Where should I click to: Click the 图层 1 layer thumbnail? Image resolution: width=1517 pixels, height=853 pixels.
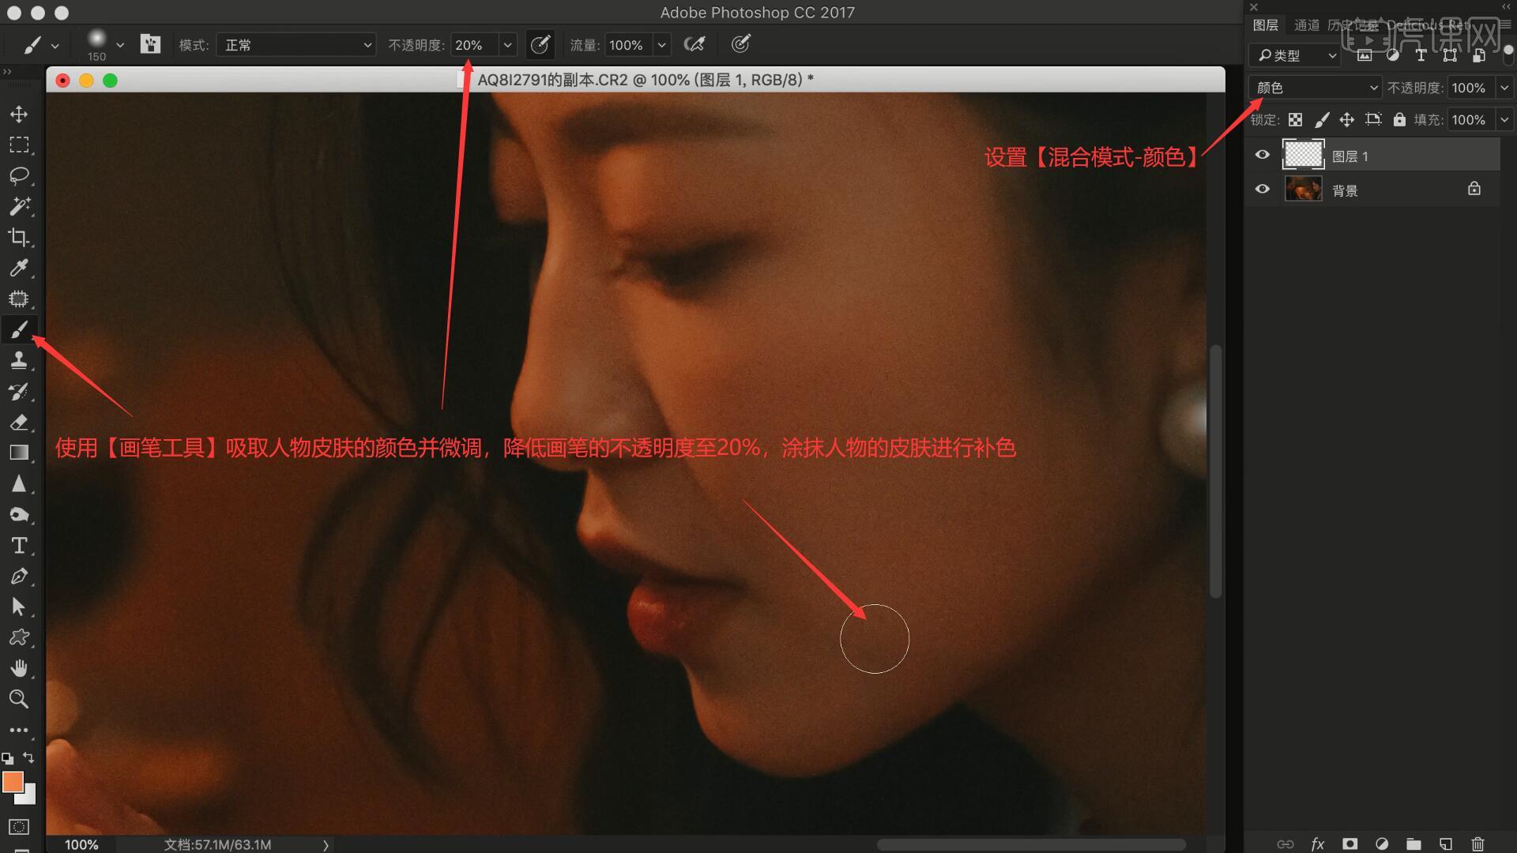[1303, 155]
